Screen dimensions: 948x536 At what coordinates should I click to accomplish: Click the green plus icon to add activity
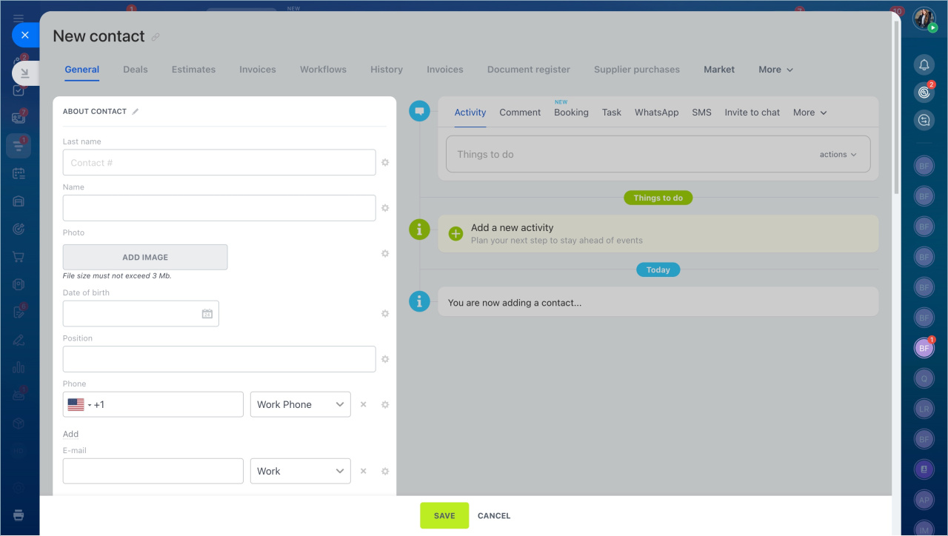click(455, 233)
